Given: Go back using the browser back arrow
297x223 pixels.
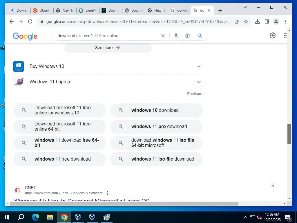Looking at the screenshot, I should [x=12, y=21].
